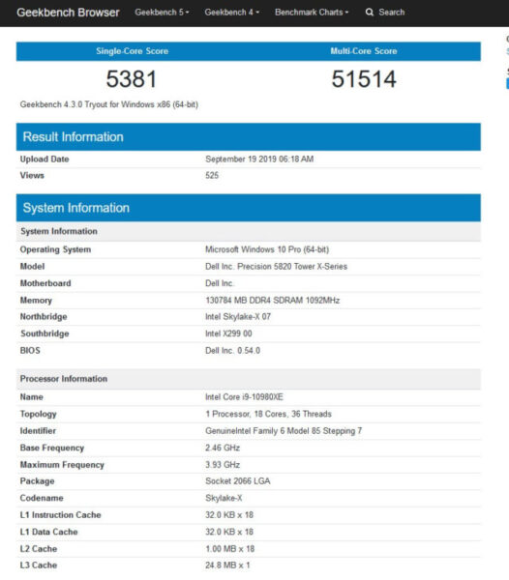Click the Geekbench 4.3.0 Tryout version text
509x580 pixels.
click(x=108, y=104)
